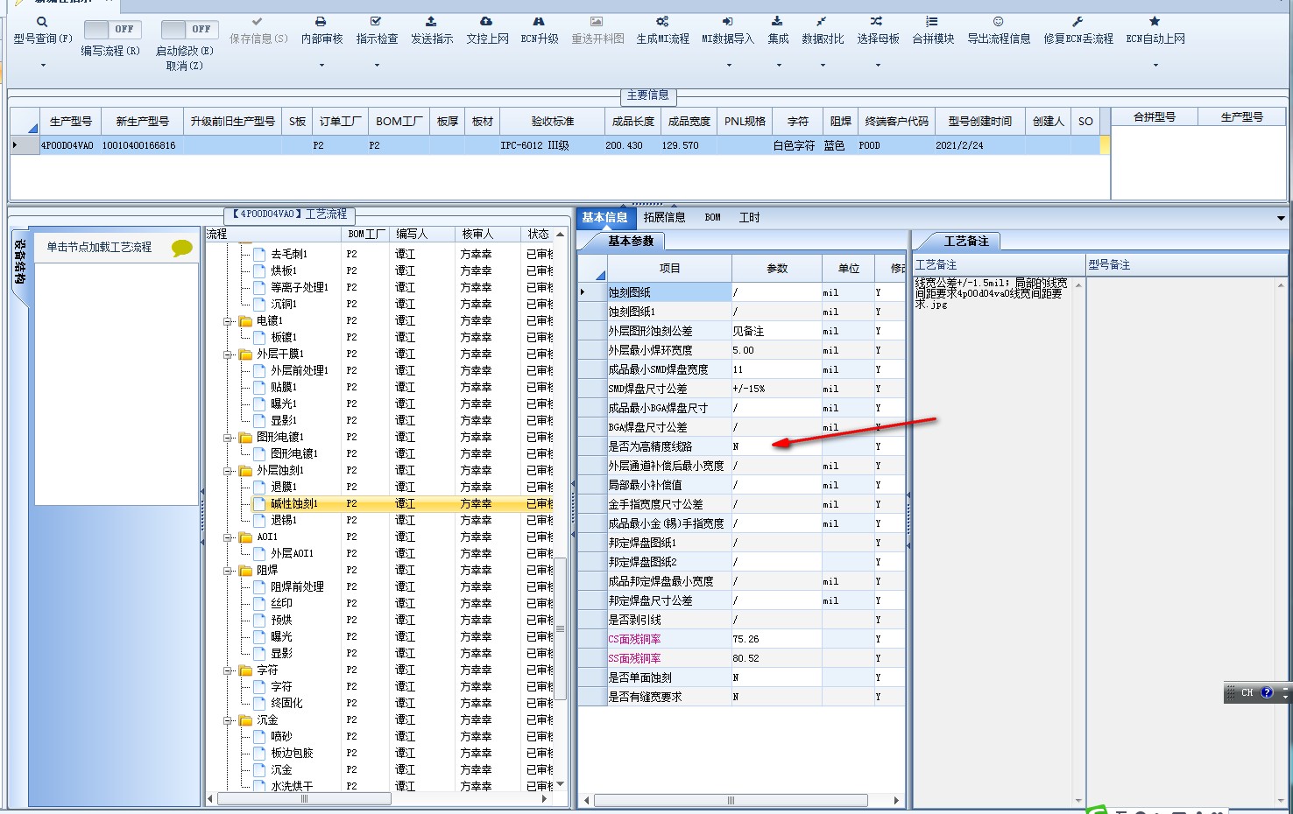Click 发送指示 upload icon
Image resolution: width=1293 pixels, height=814 pixels.
coord(431,21)
